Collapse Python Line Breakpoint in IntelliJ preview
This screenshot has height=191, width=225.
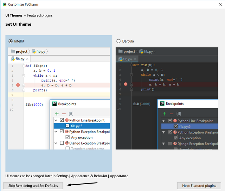click(56, 120)
